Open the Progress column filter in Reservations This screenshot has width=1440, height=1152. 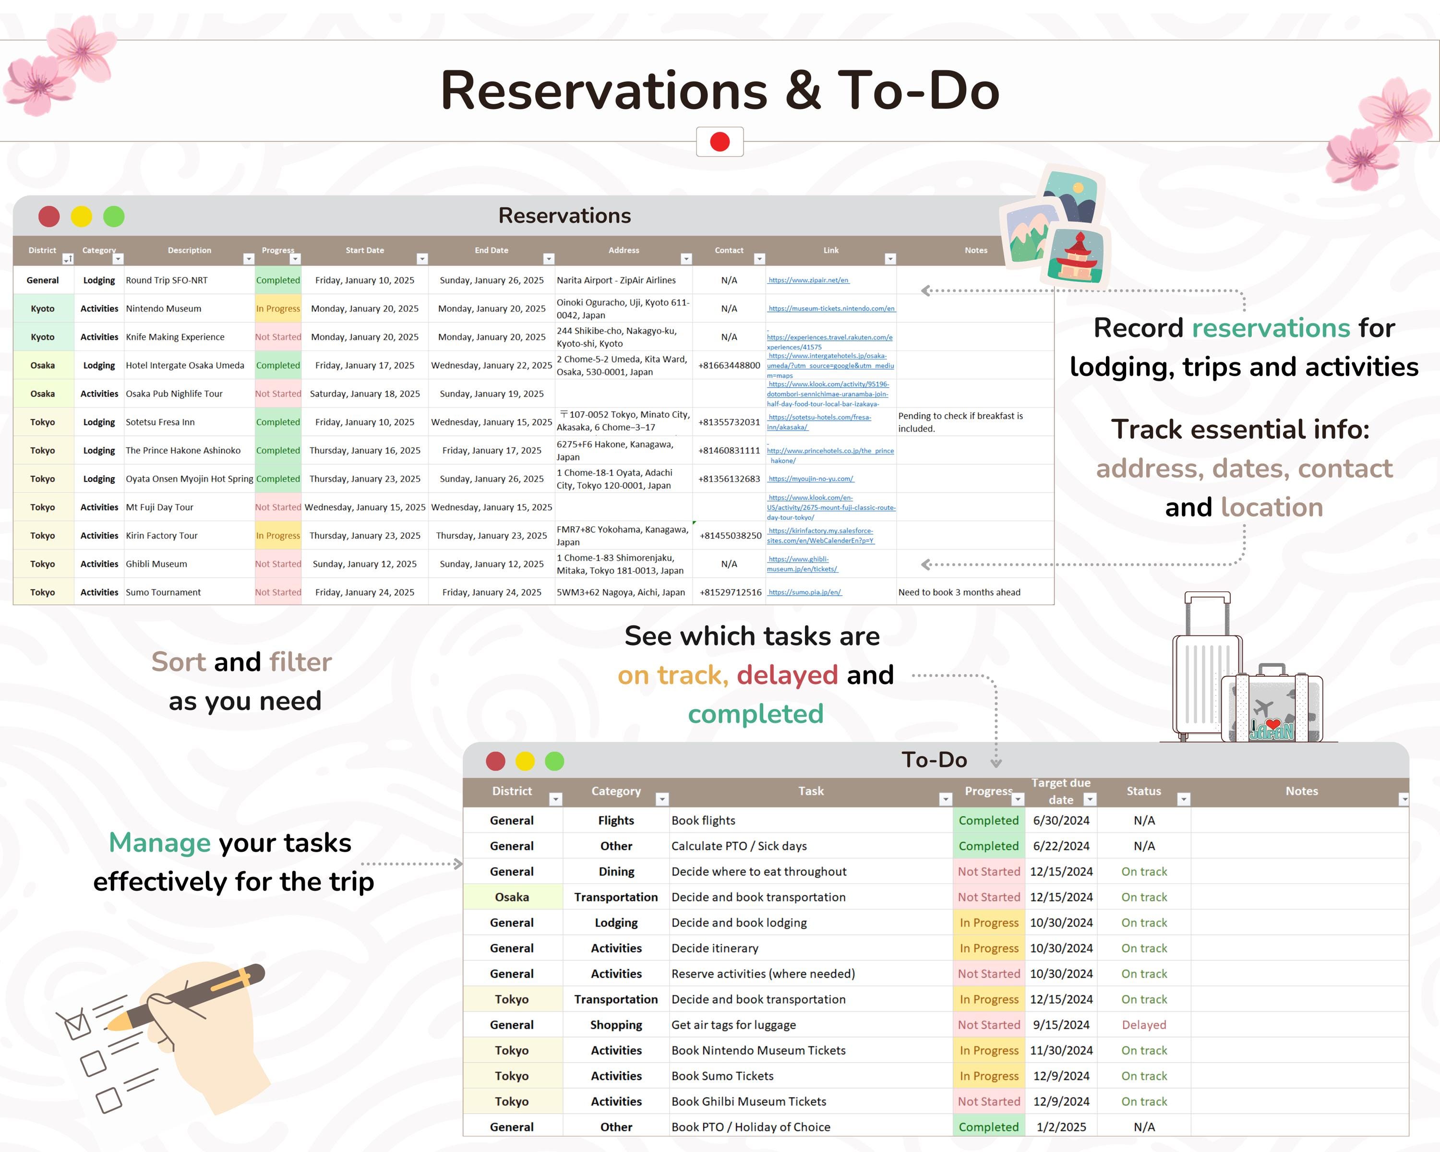point(297,258)
